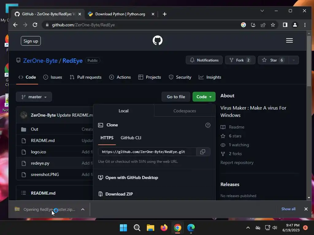Screen dimensions: 314x235
Task: Show hidden system tray icons
Action: point(248,228)
